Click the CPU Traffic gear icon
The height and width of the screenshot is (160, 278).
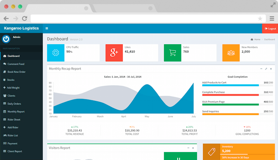56,53
